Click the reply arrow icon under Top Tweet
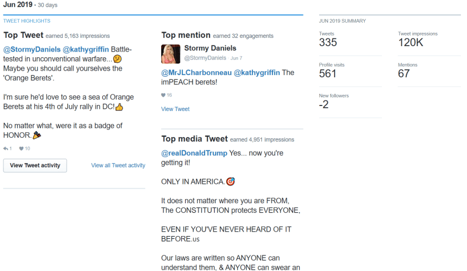467x271 pixels. (x=6, y=148)
